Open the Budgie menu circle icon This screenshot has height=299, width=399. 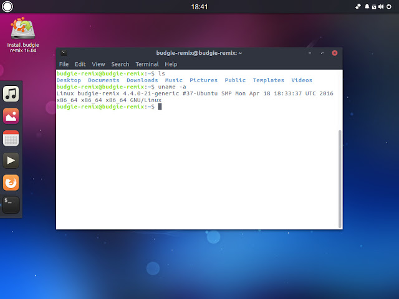click(7, 7)
